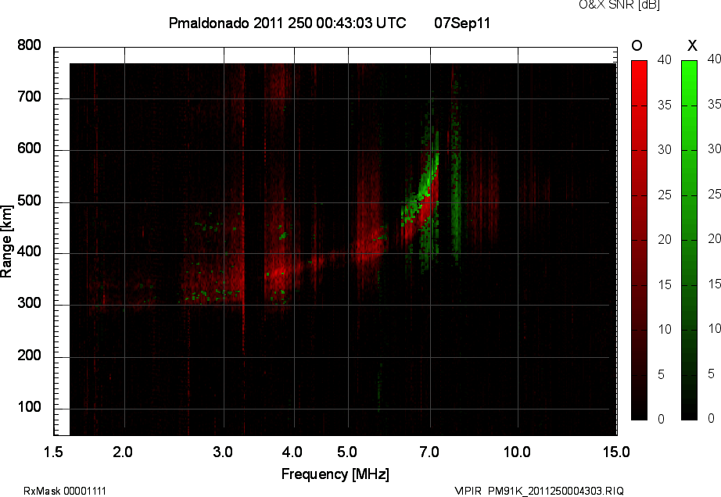Click the 5.0 tick on the frequency axis
The width and height of the screenshot is (721, 497).
tap(346, 452)
